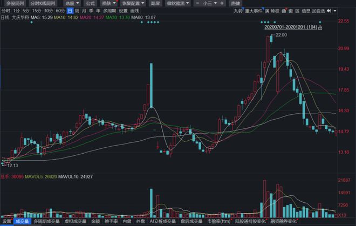356x226 pixels.
Task: Open the 选股 stock picker dropdown
Action: (x=72, y=3)
